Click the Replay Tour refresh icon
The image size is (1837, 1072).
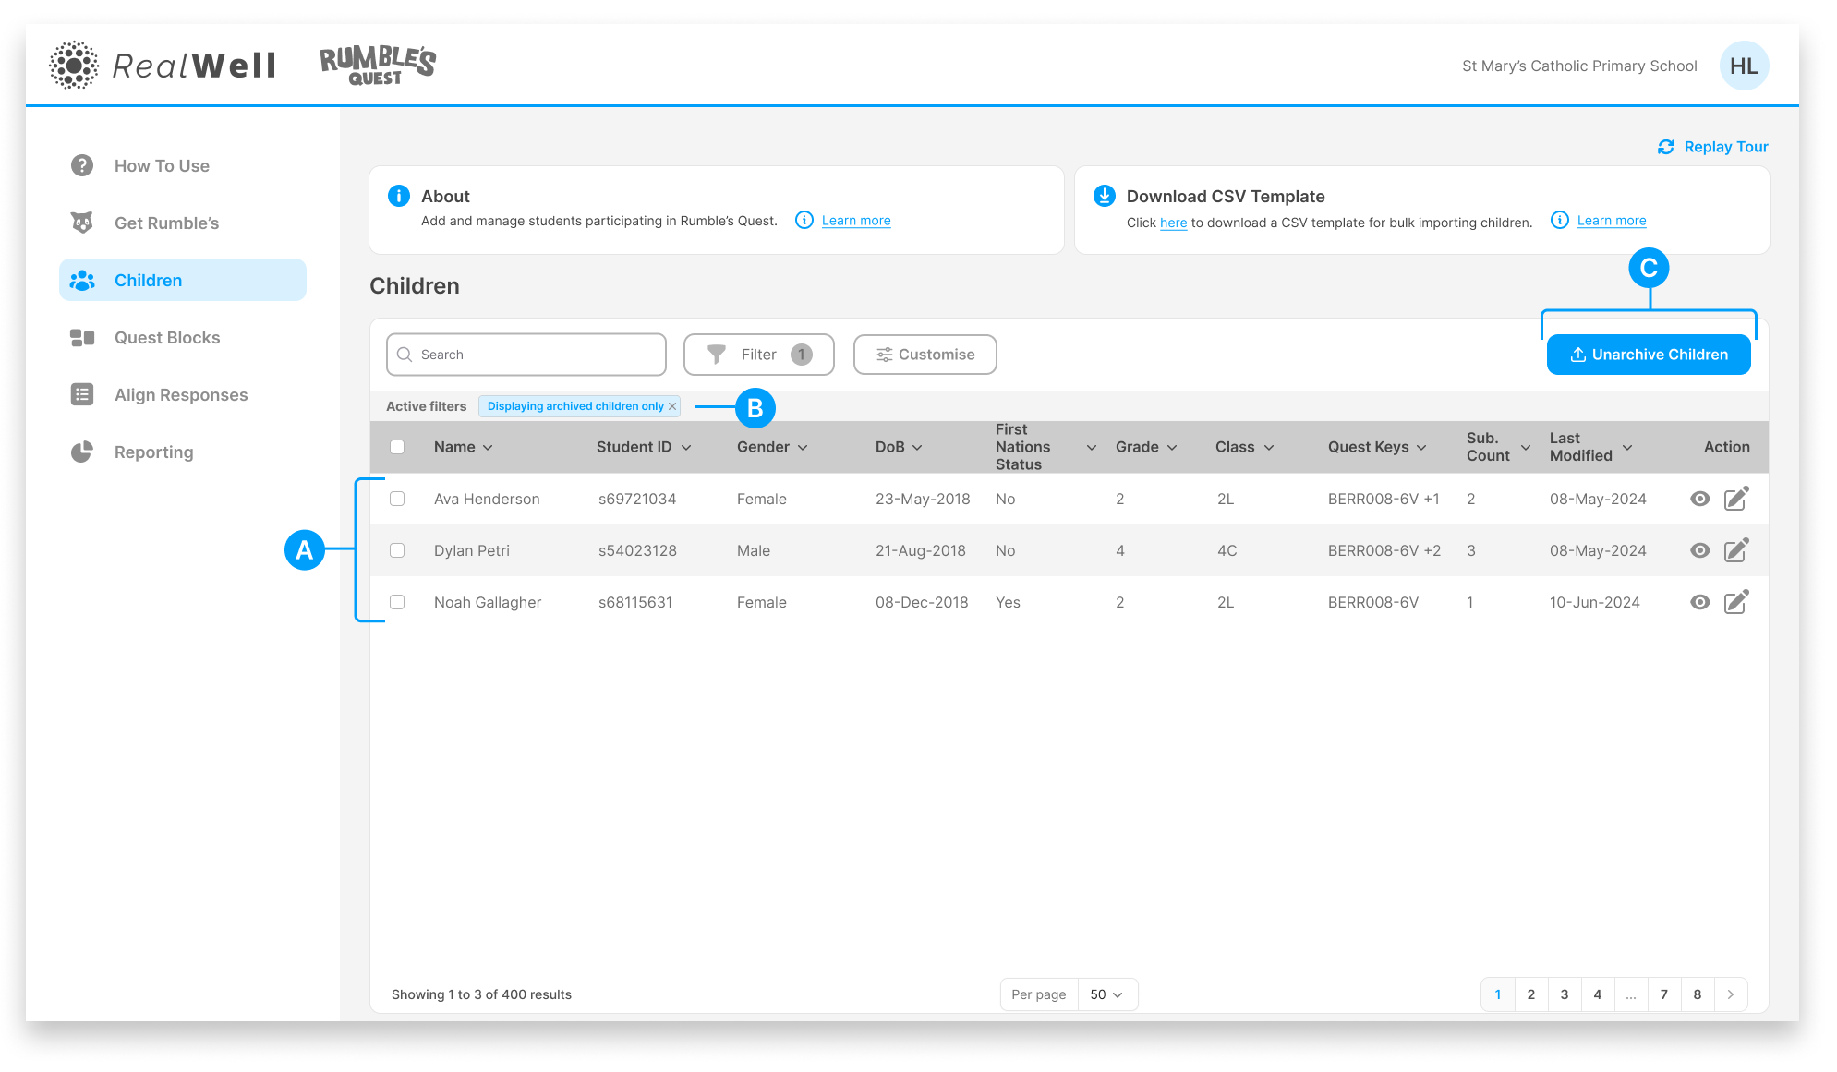pos(1666,147)
